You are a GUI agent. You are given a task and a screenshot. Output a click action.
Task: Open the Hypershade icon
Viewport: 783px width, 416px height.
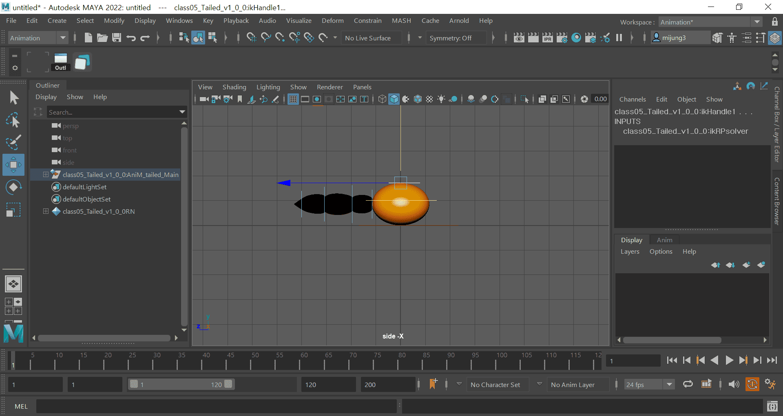[x=576, y=38]
